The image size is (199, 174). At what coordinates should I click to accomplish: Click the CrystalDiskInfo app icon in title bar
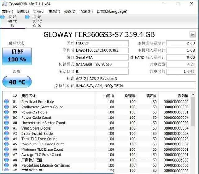coord(5,4)
